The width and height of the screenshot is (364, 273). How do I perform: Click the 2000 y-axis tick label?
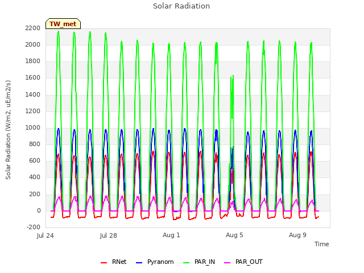tap(33, 44)
